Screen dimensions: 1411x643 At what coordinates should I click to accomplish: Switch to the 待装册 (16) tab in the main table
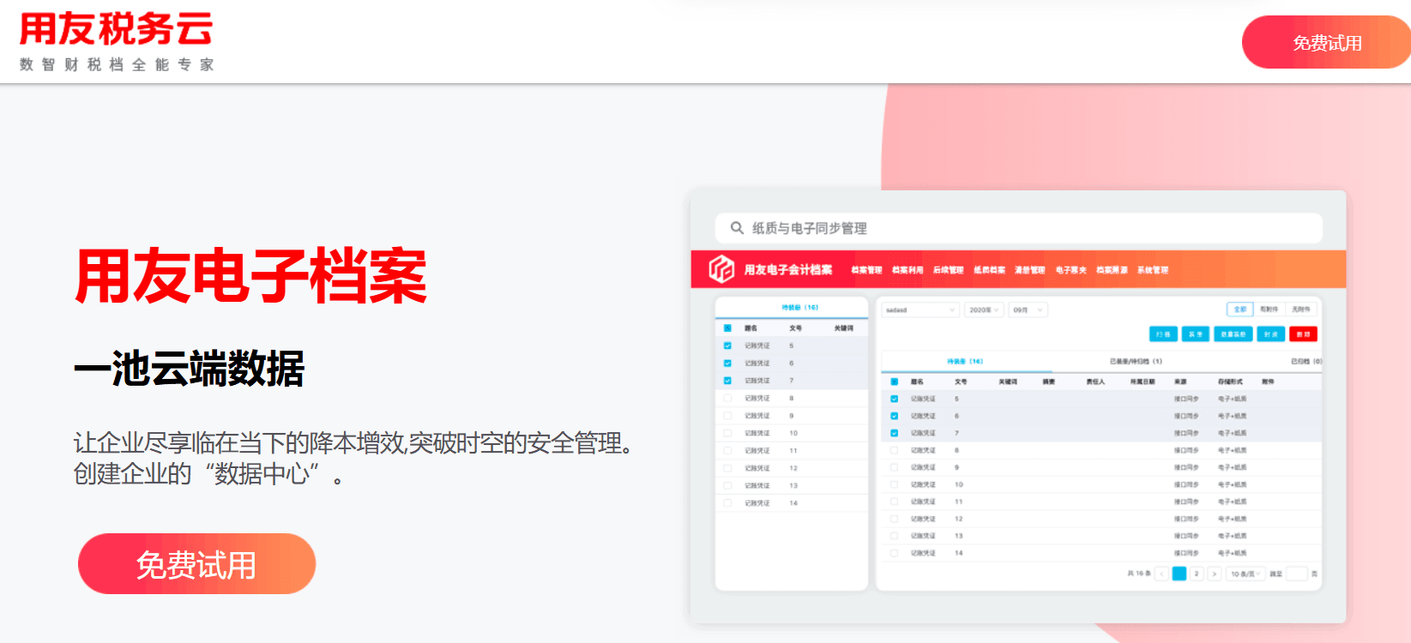[x=965, y=361]
